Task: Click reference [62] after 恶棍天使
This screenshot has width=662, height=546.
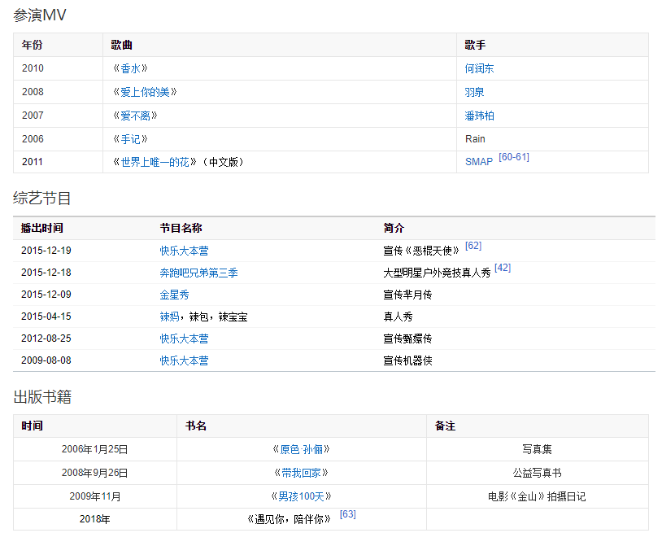Action: click(473, 246)
